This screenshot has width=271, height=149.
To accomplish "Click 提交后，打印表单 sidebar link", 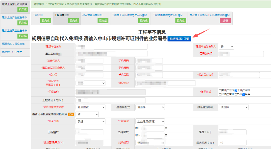I will click(x=12, y=52).
